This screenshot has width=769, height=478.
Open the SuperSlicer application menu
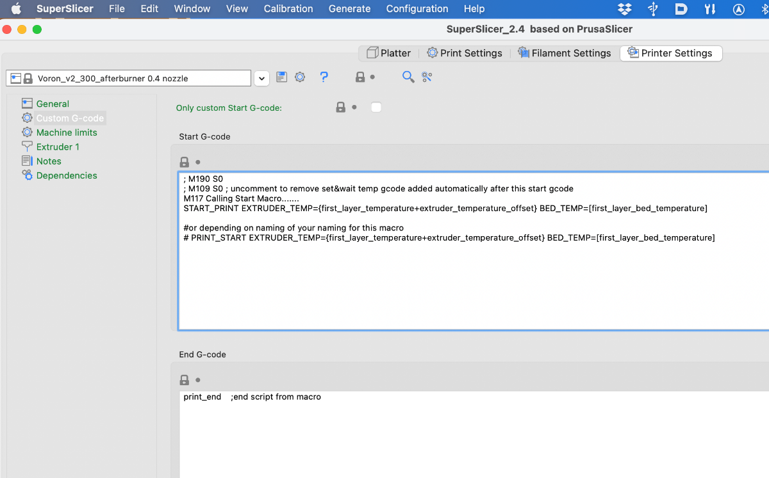(64, 9)
